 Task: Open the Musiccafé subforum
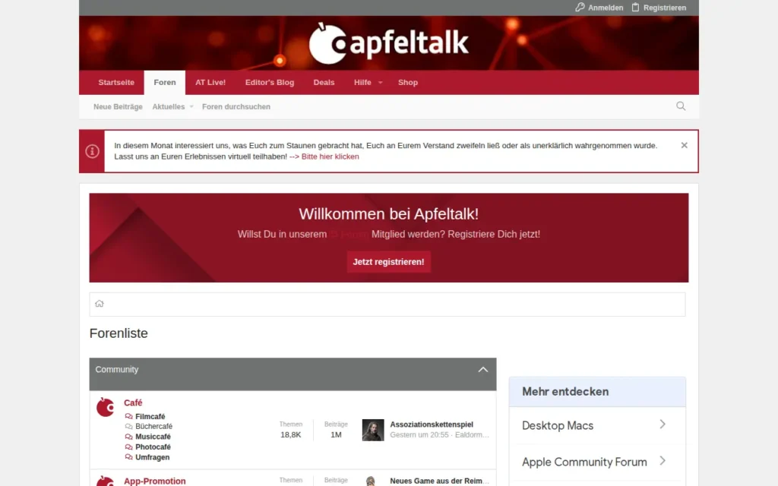153,437
